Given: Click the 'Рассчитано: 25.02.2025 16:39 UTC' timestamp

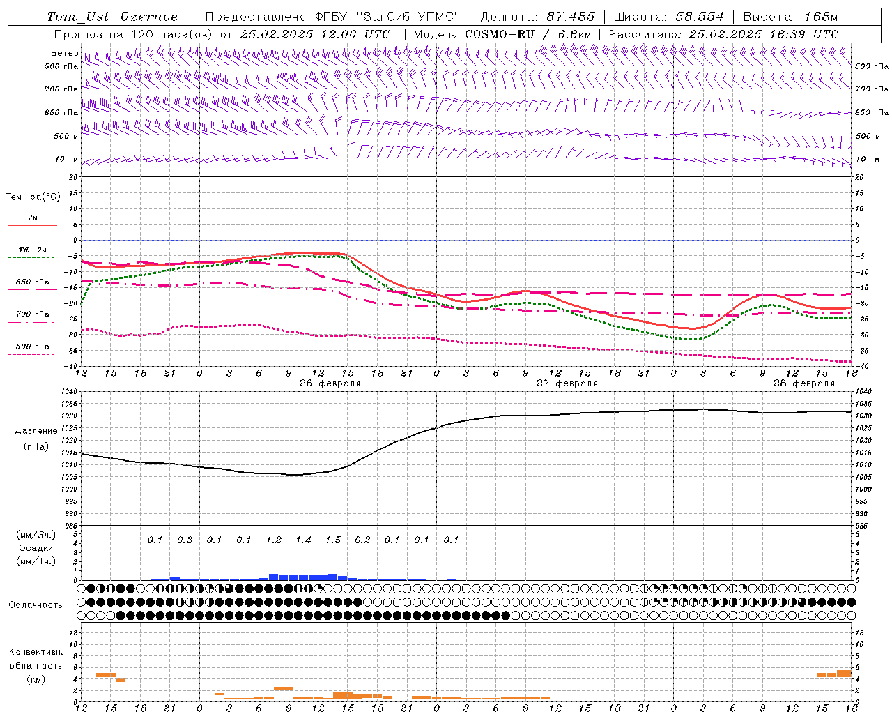Looking at the screenshot, I should pos(724,34).
